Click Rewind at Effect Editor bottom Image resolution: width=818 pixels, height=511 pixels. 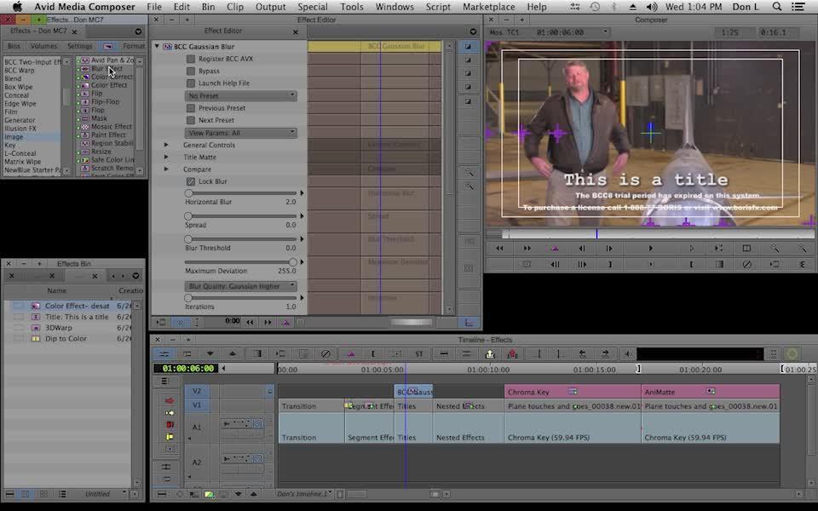tap(250, 323)
